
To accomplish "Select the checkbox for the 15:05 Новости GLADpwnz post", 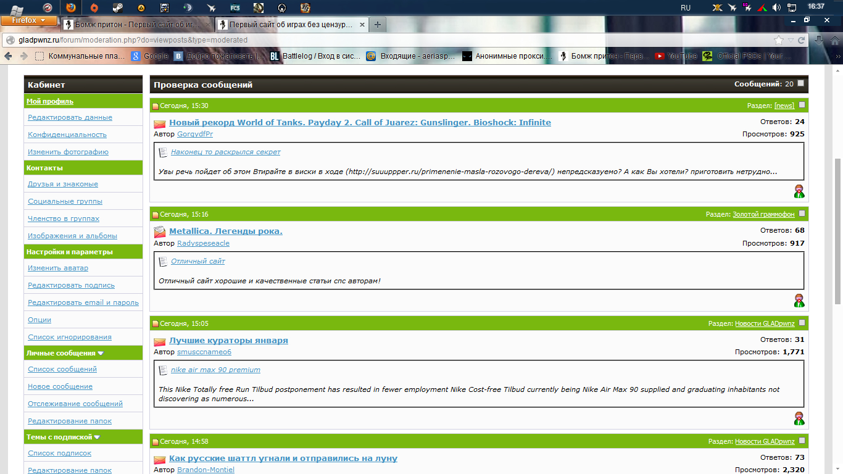I will pyautogui.click(x=802, y=323).
